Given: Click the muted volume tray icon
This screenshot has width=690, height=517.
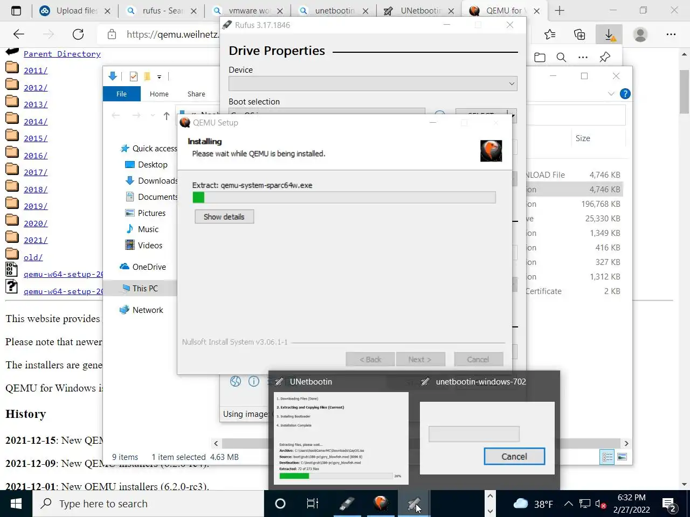Looking at the screenshot, I should click(601, 504).
